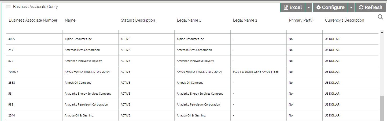Sort by the Primary Party? column

point(301,20)
